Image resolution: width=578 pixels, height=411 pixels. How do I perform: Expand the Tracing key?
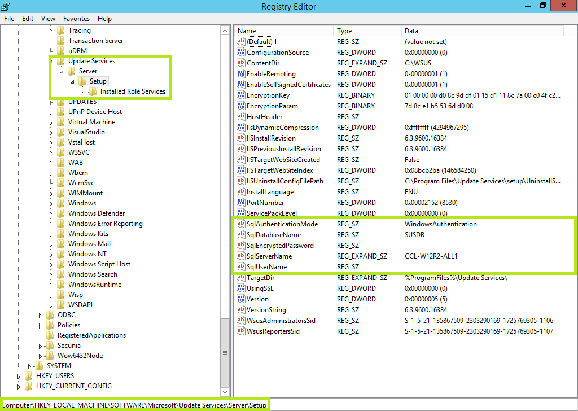click(x=51, y=31)
